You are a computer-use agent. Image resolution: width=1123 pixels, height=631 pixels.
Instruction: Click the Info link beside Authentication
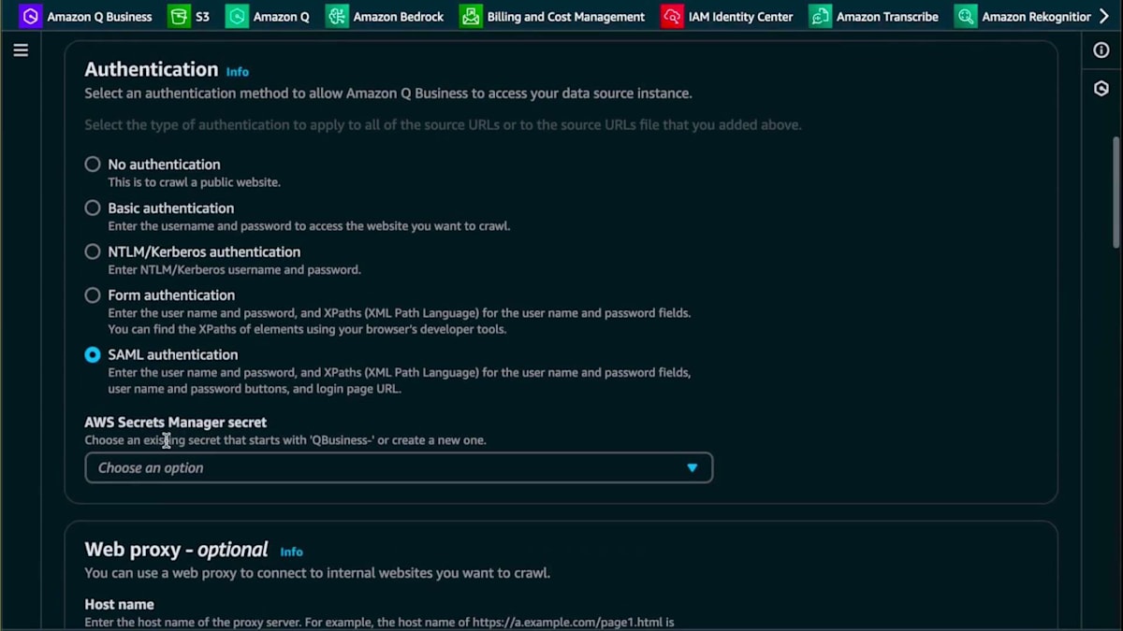tap(238, 72)
